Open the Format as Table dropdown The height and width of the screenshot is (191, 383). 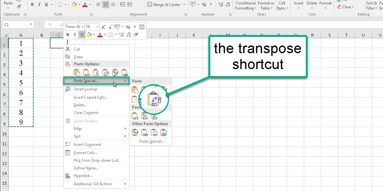point(266,6)
